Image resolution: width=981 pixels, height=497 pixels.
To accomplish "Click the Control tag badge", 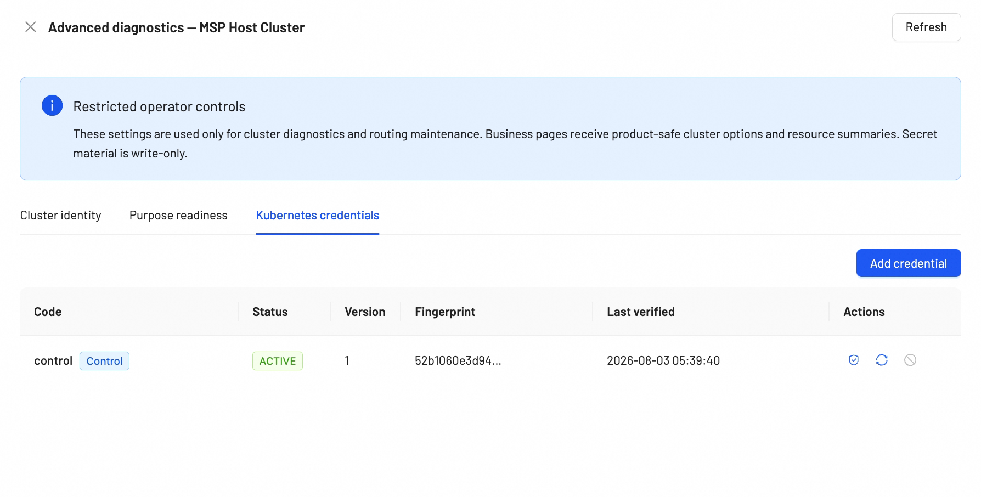I will pos(104,361).
